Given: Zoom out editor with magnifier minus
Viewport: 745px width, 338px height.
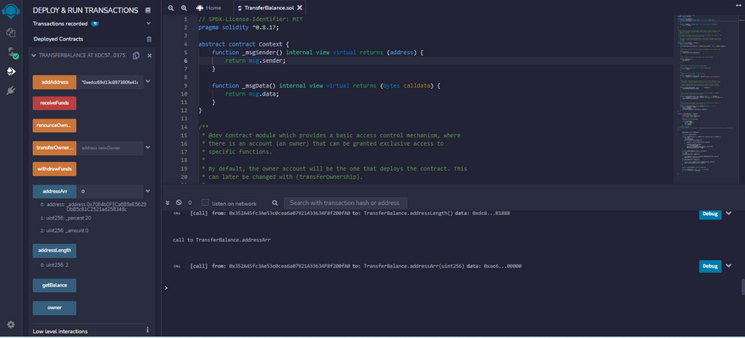Looking at the screenshot, I should (171, 8).
